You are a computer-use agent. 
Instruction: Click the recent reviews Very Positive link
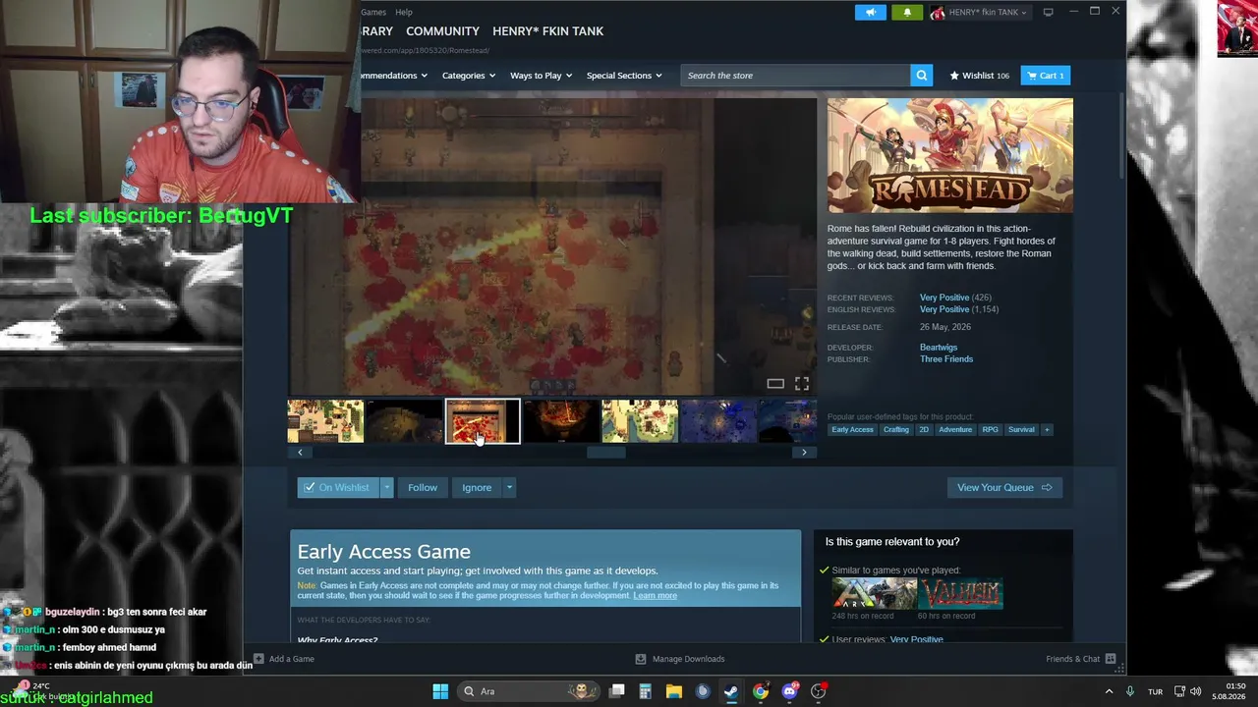944,298
